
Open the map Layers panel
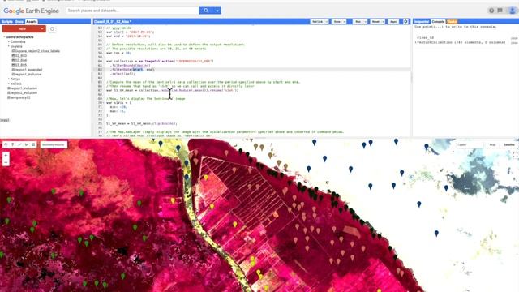tap(470, 144)
